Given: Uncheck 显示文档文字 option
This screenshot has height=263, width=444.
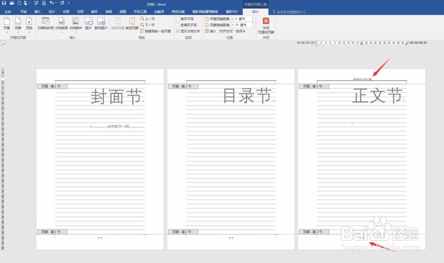Looking at the screenshot, I should point(177,31).
